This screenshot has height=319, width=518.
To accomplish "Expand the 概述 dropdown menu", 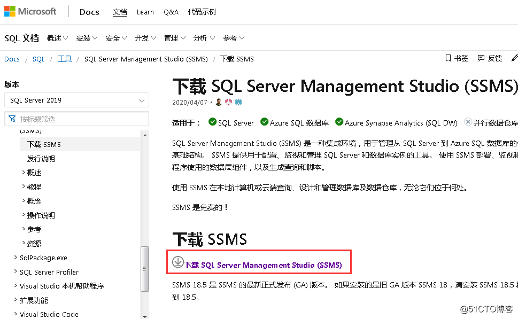I will (x=57, y=38).
